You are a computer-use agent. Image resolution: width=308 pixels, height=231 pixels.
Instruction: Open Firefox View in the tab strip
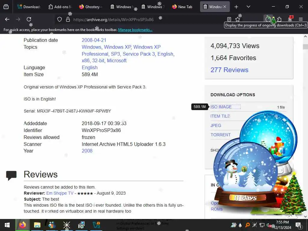pyautogui.click(x=6, y=7)
